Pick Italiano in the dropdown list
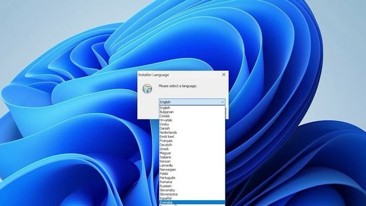The height and width of the screenshot is (206, 366). 192,157
